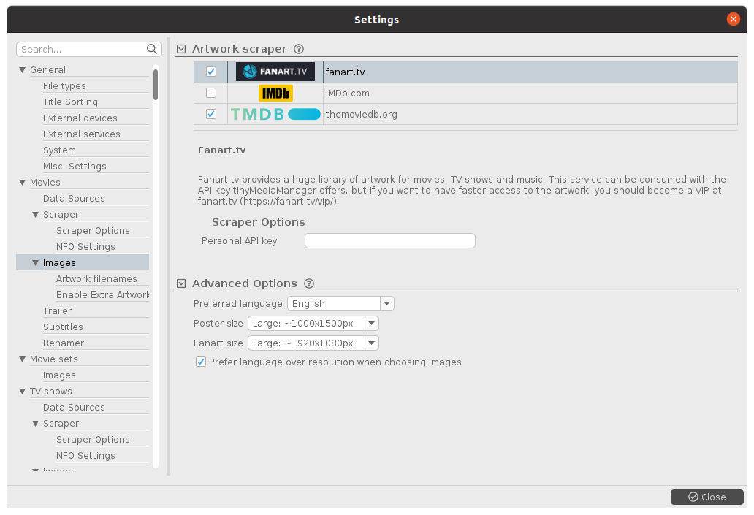Open the Poster size dropdown
This screenshot has height=515, width=754.
[x=372, y=324]
